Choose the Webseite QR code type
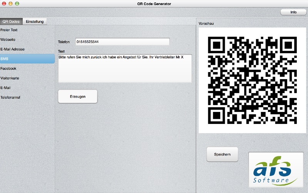 [27, 40]
